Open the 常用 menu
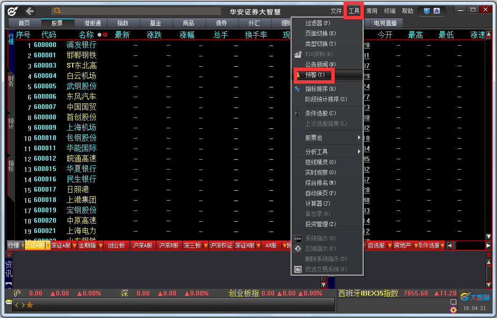Screen dimensions: 497x318 [372, 11]
